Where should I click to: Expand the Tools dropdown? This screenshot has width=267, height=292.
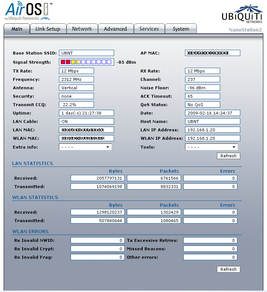click(211, 147)
